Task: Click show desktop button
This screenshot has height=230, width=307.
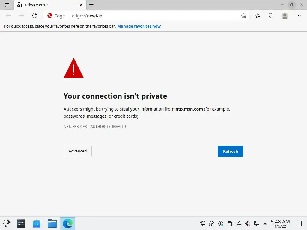Action: pyautogui.click(x=299, y=223)
